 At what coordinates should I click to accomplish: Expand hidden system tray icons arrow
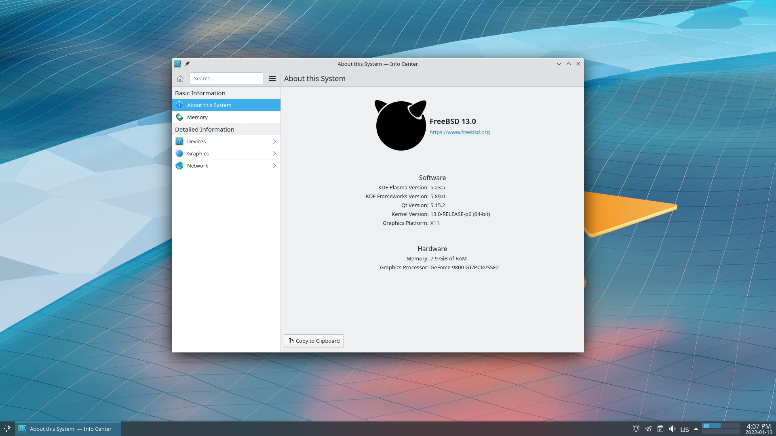tap(696, 429)
